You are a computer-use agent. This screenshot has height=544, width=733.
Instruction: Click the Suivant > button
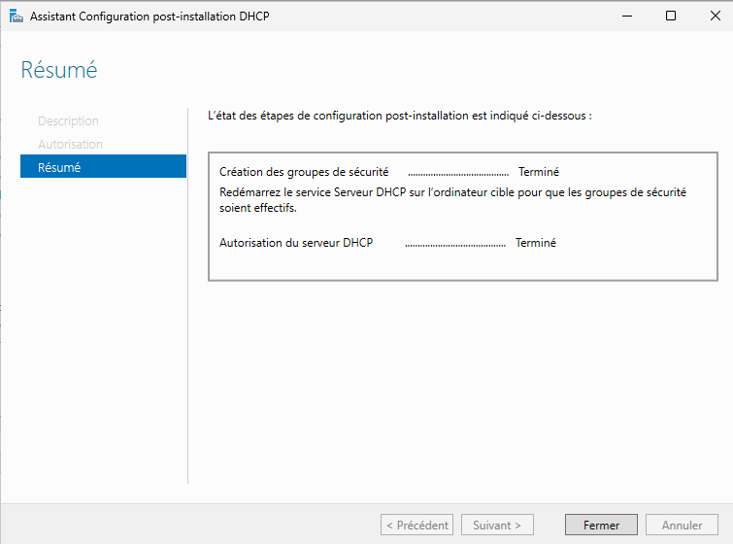click(x=497, y=525)
